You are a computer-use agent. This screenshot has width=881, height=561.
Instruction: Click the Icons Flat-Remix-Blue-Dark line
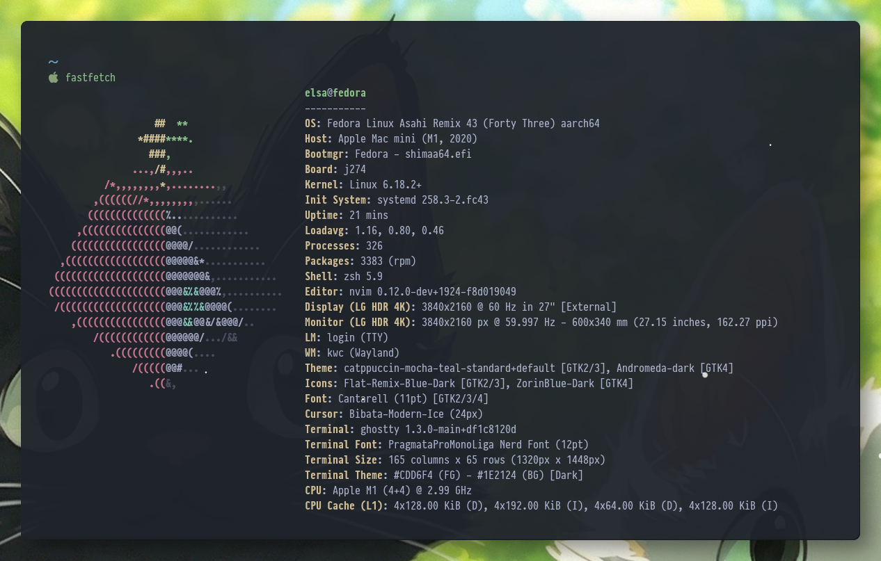point(469,384)
